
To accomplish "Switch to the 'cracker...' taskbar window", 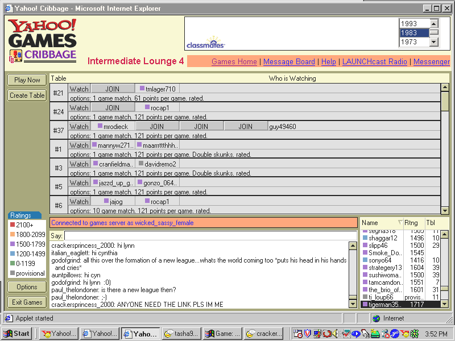I will coord(264,334).
